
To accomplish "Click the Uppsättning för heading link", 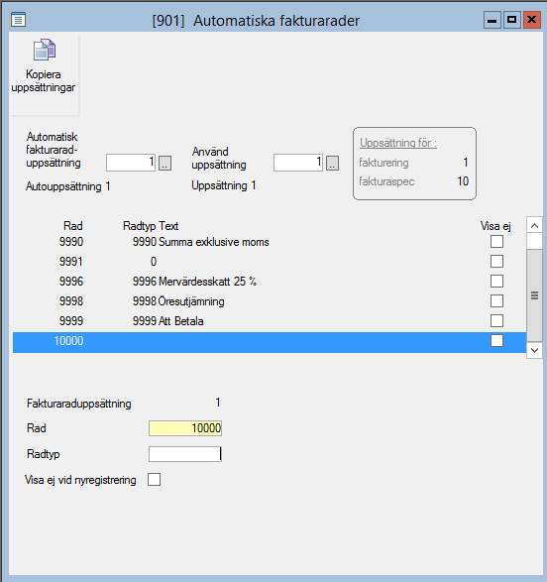I will (x=398, y=143).
